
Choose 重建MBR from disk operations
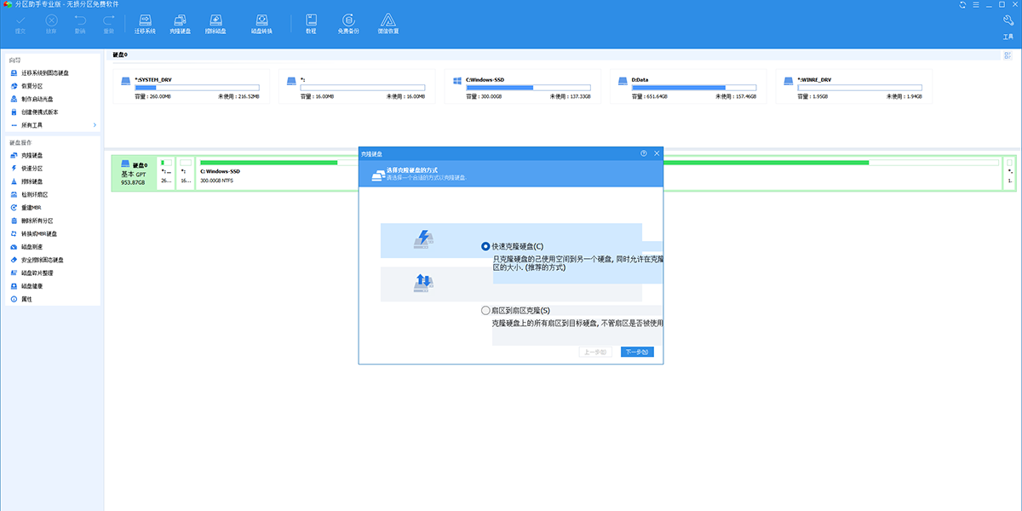click(x=32, y=208)
